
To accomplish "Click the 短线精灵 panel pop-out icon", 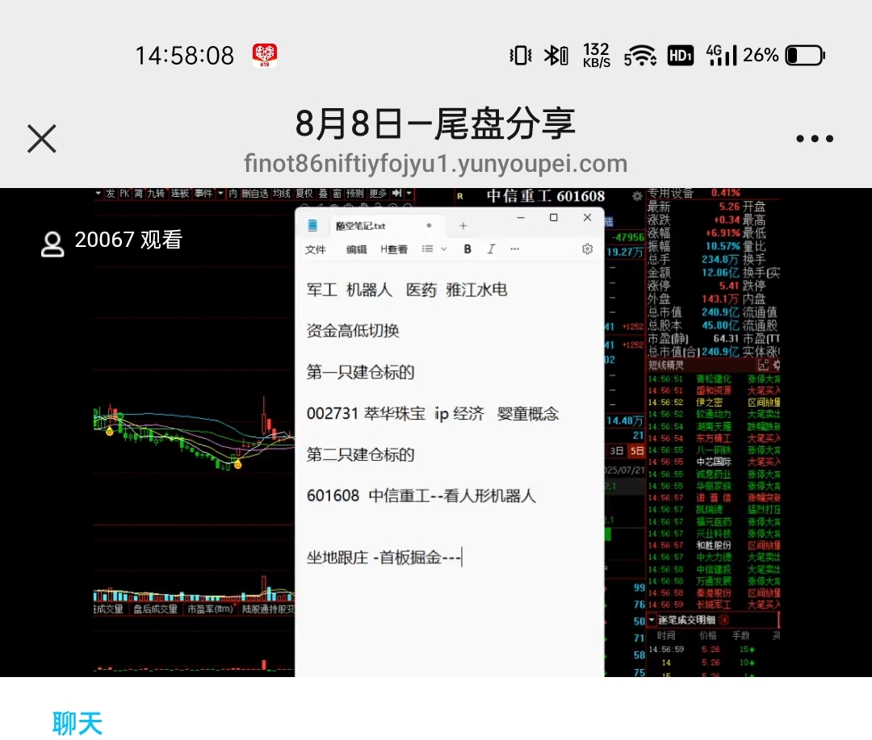I will click(x=763, y=366).
